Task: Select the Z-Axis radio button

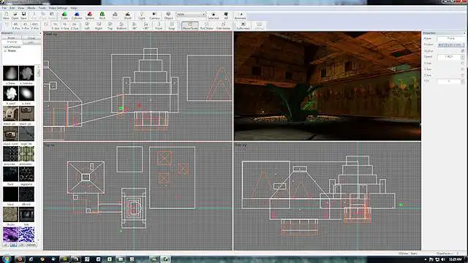Action: click(x=463, y=75)
